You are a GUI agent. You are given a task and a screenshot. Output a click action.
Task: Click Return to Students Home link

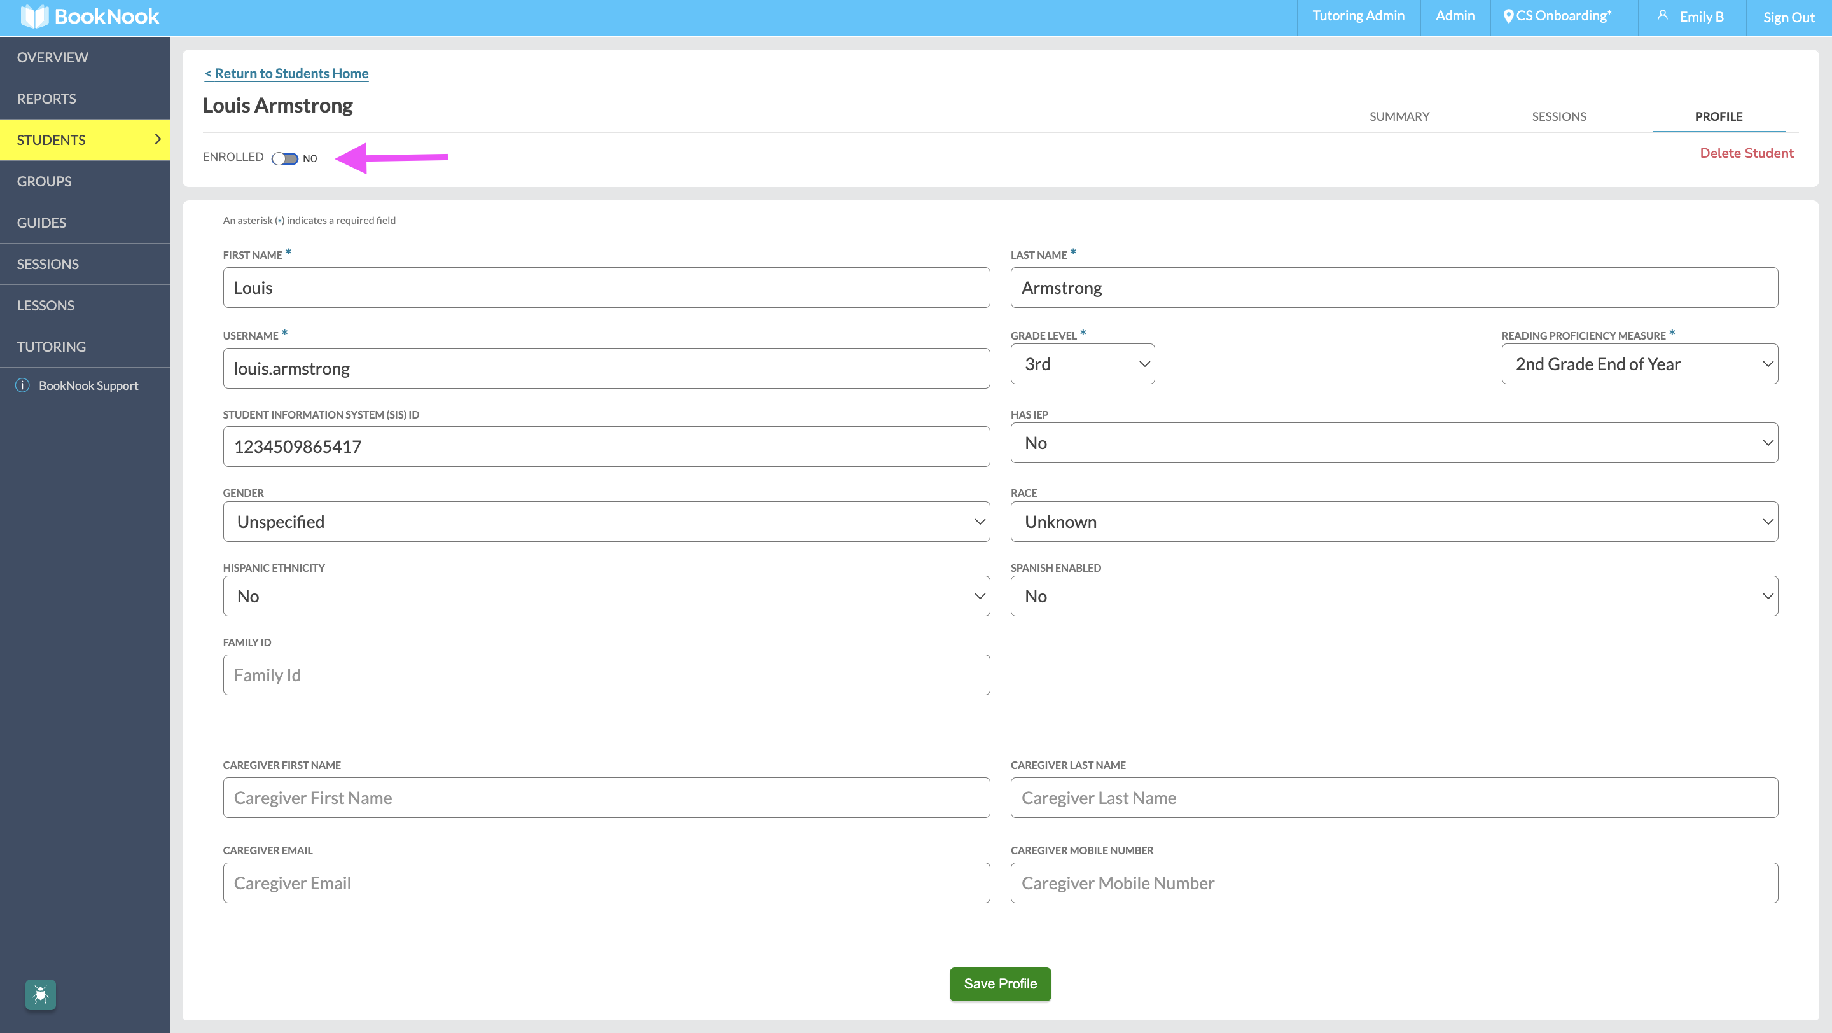pos(286,73)
